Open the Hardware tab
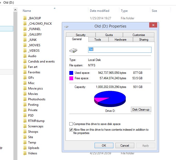The height and width of the screenshot is (160, 176). (121, 40)
